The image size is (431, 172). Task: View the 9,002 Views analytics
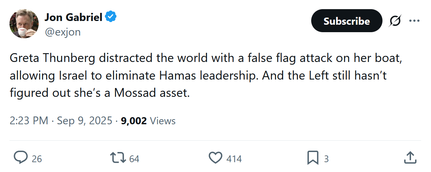[148, 121]
